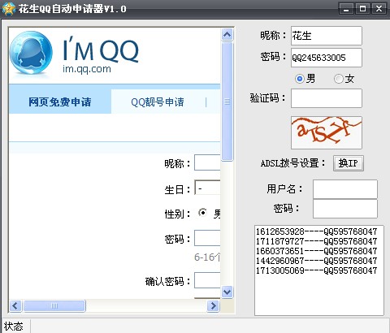Click the vertical scrollbar thumb
Viewport: 390px width, 333px height.
click(227, 102)
